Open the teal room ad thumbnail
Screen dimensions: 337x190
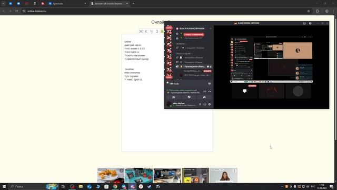[139, 175]
